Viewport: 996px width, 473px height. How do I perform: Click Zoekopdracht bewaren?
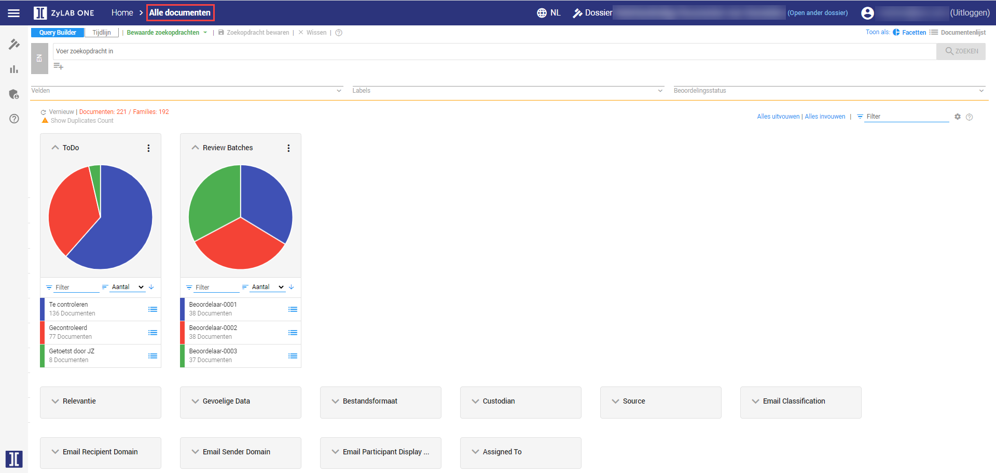[254, 33]
